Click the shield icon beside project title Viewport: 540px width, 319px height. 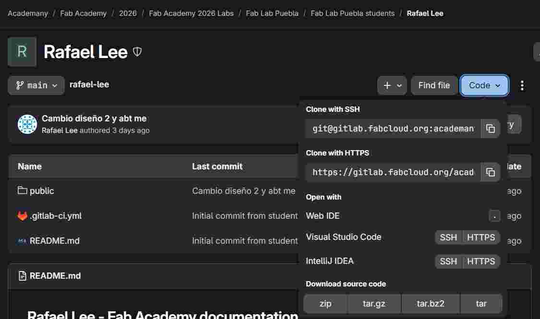(x=137, y=52)
